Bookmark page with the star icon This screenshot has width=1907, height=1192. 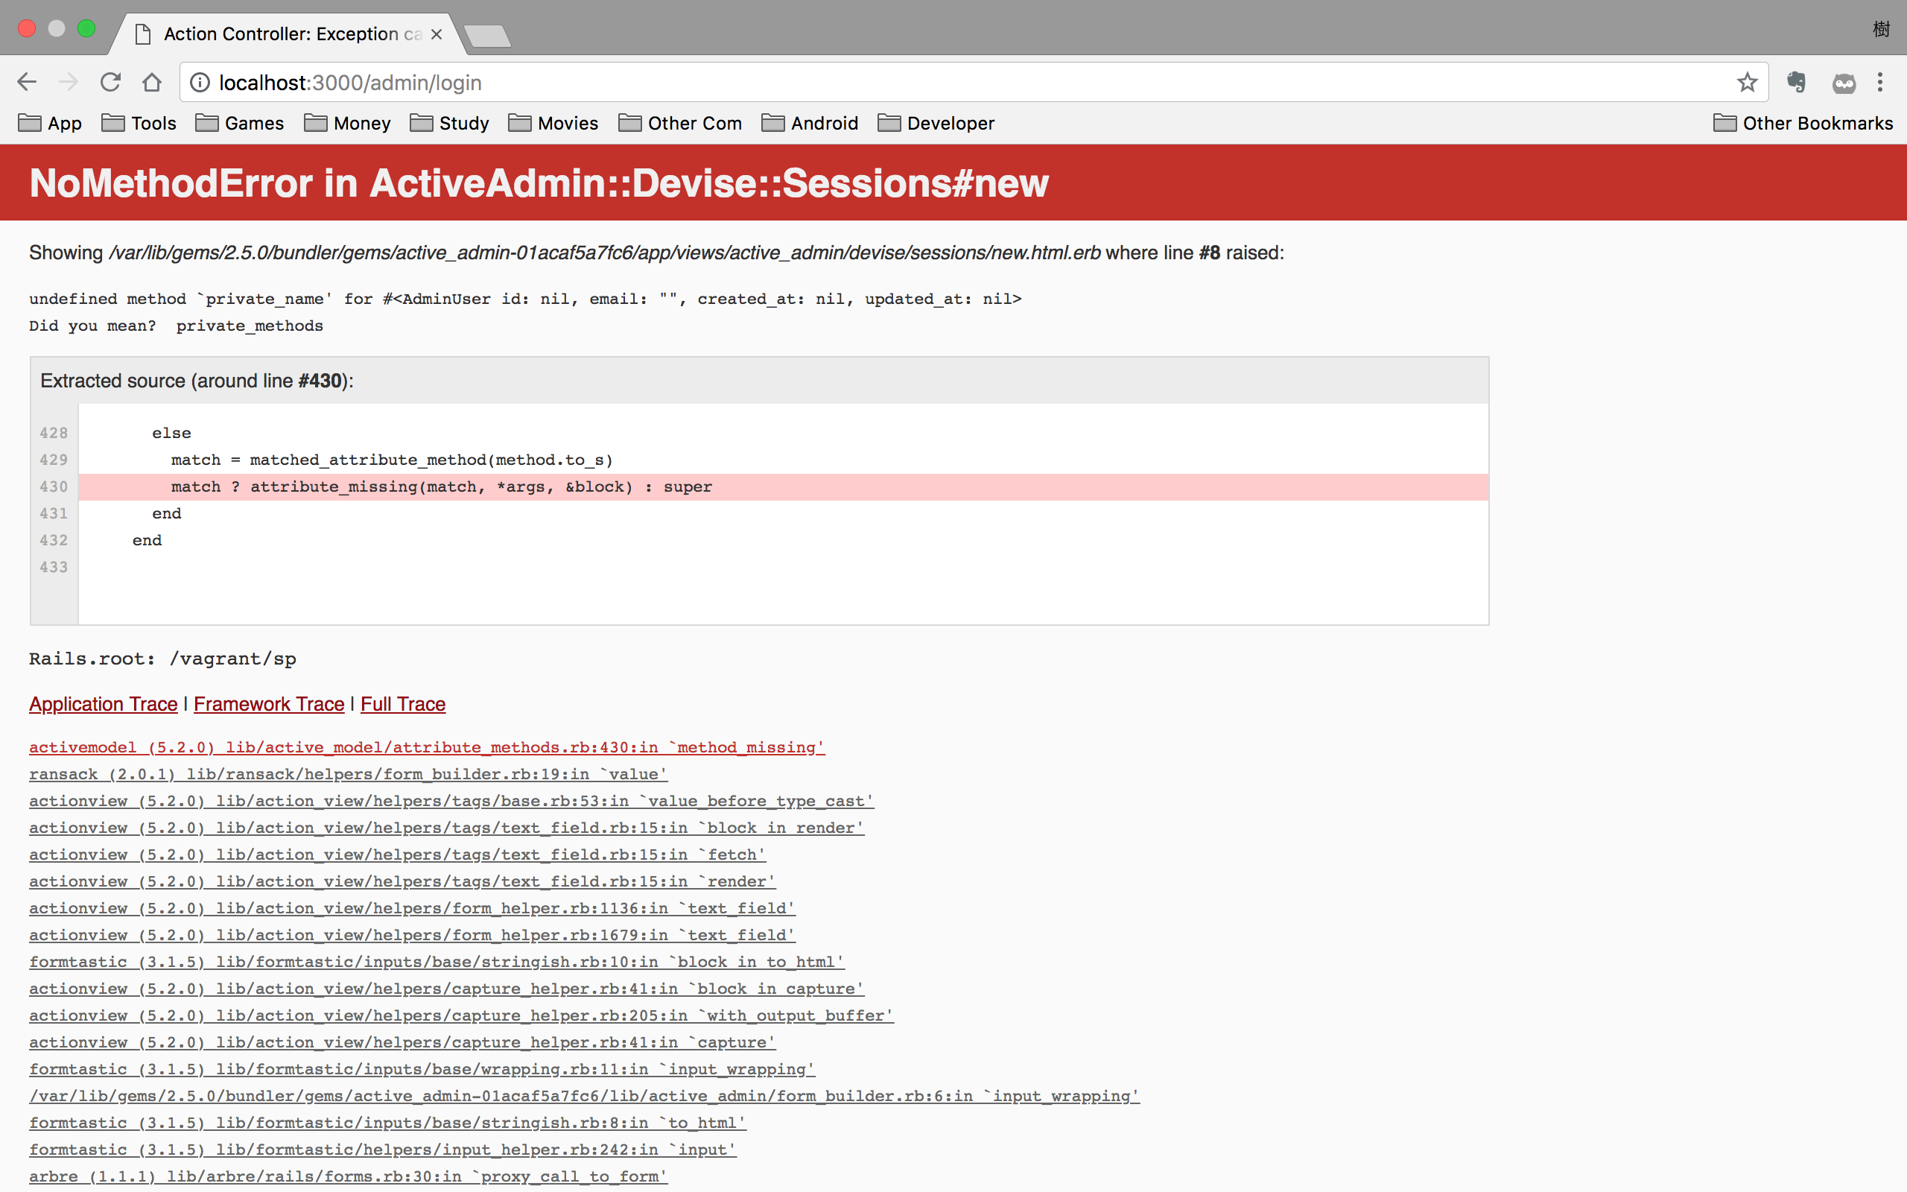pos(1746,82)
